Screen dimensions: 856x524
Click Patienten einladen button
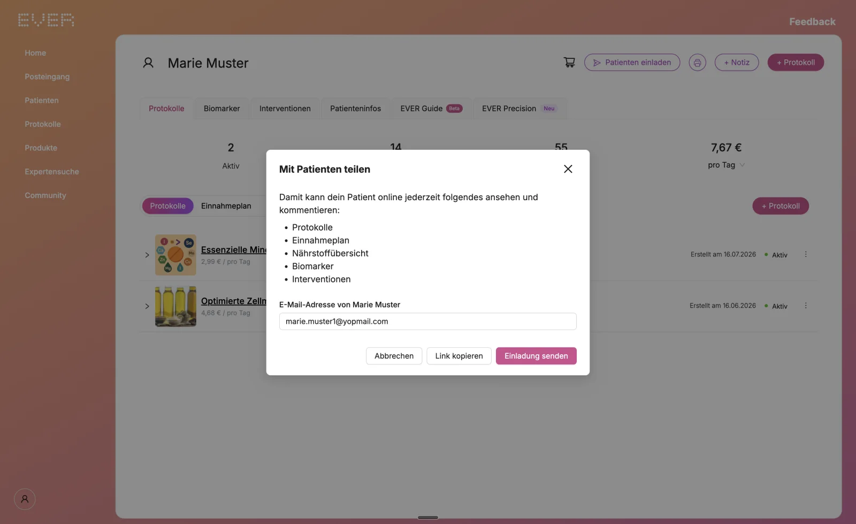tap(632, 63)
